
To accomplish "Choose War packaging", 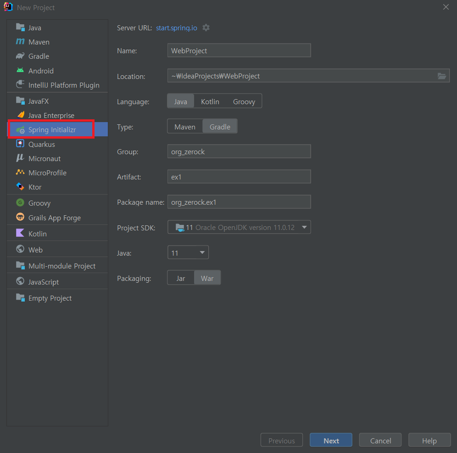I will coord(207,278).
